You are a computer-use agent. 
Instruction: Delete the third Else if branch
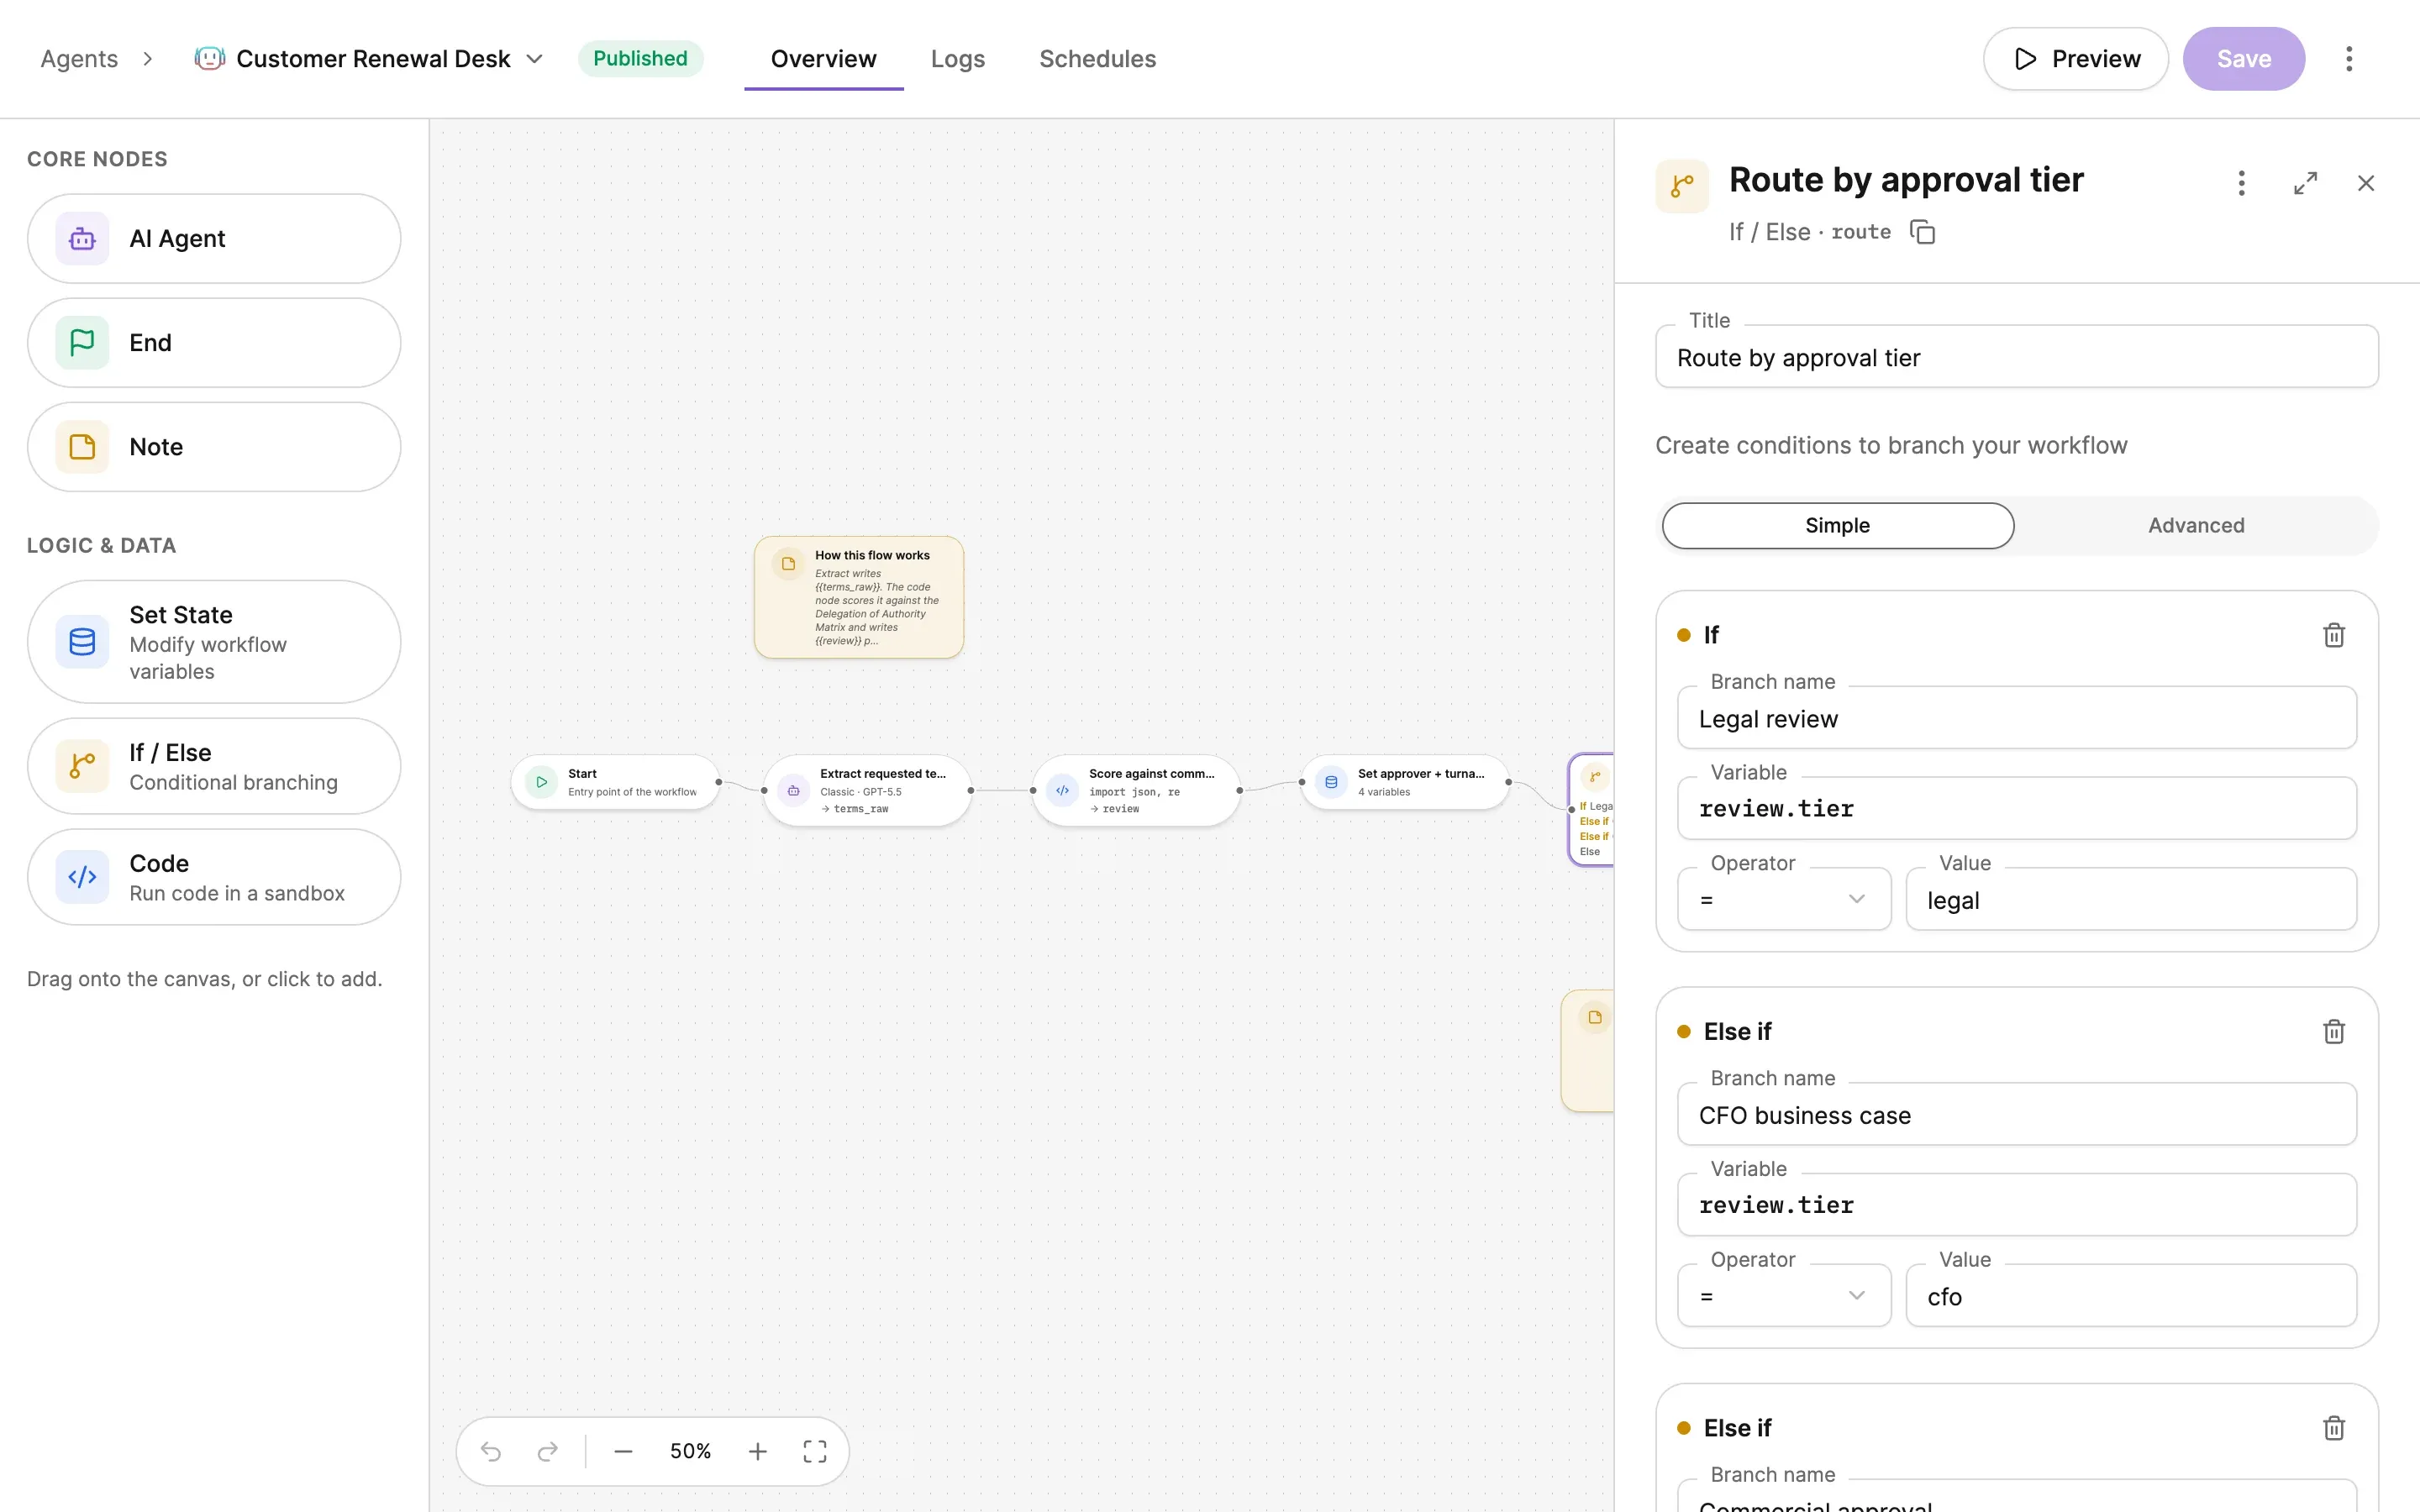(x=2334, y=1428)
